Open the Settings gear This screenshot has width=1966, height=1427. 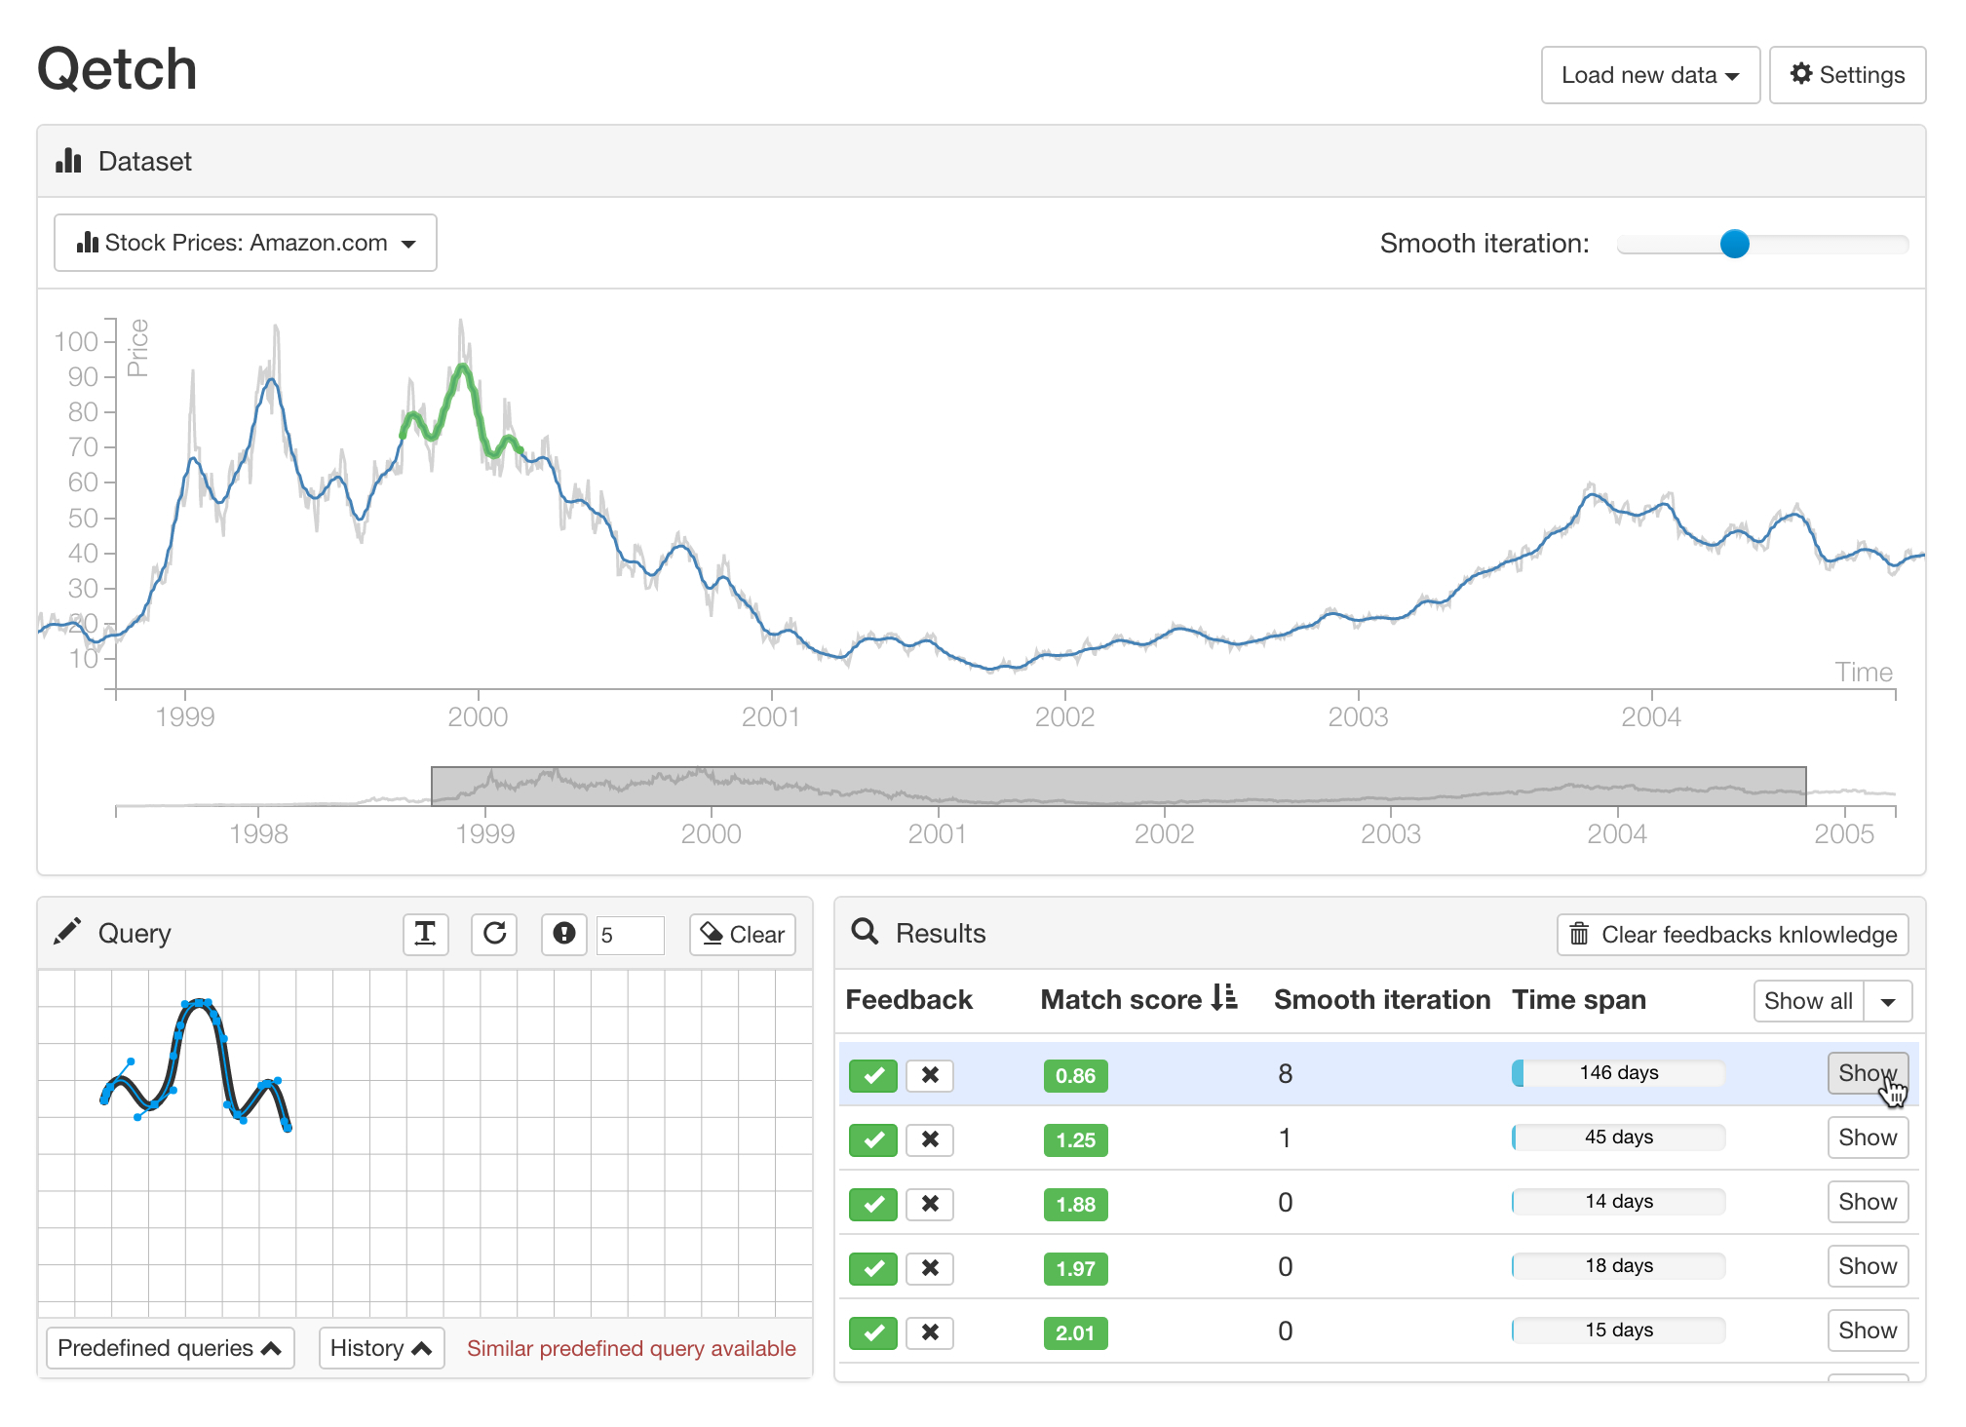pos(1847,75)
